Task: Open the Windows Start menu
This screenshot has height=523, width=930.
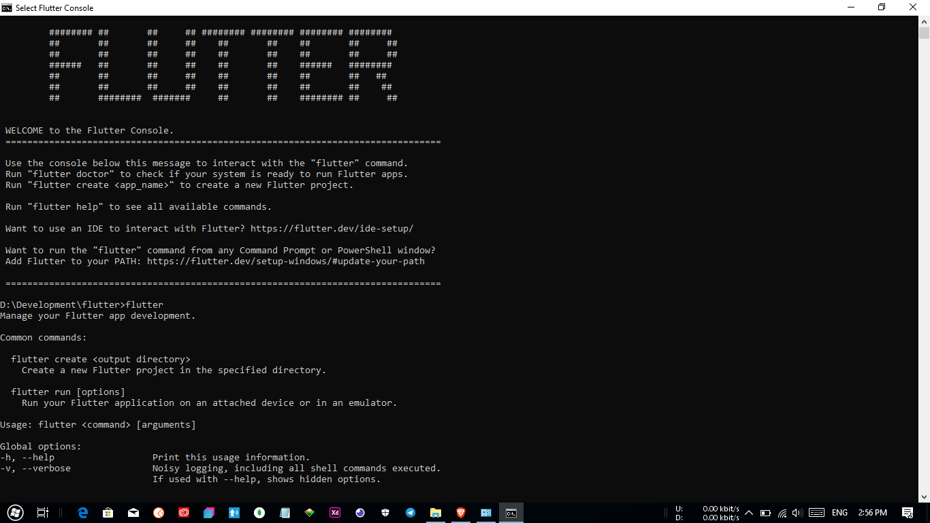Action: [15, 513]
